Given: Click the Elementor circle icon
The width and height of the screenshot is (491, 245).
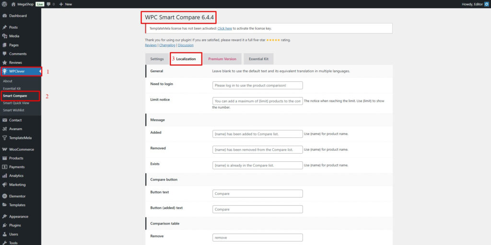Looking at the screenshot, I should (5, 196).
